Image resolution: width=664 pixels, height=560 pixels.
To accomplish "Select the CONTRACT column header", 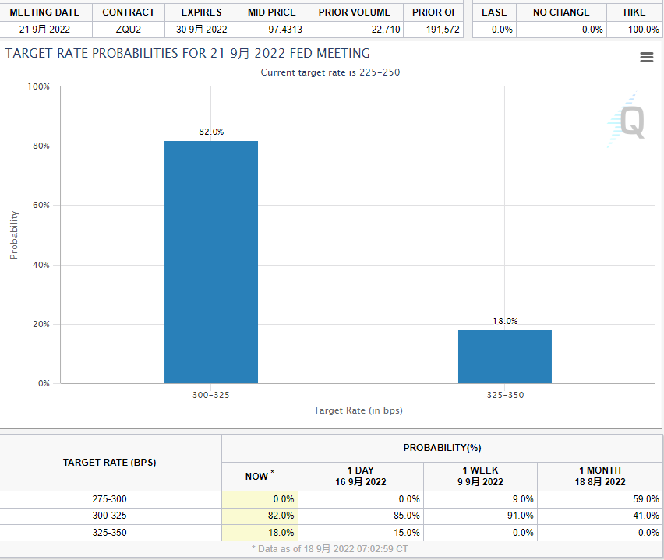I will (x=129, y=12).
